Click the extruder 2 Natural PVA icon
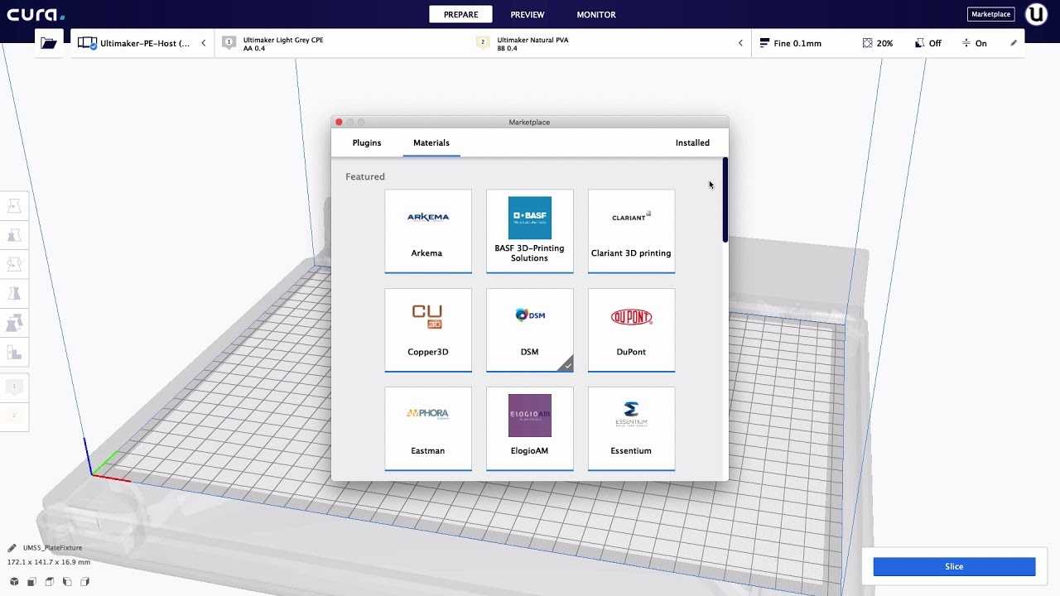This screenshot has height=596, width=1060. tap(483, 43)
